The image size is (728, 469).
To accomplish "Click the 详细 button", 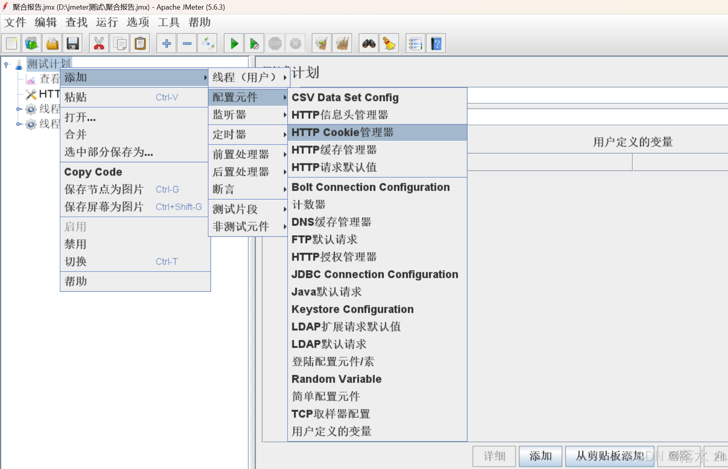I will click(494, 456).
